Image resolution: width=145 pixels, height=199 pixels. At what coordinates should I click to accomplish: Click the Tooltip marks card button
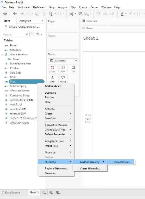click(x=63, y=79)
